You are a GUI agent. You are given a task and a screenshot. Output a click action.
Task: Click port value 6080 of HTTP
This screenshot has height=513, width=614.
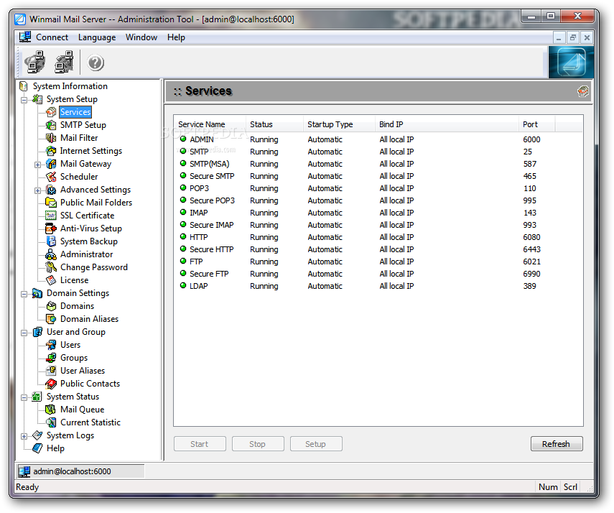pyautogui.click(x=531, y=237)
